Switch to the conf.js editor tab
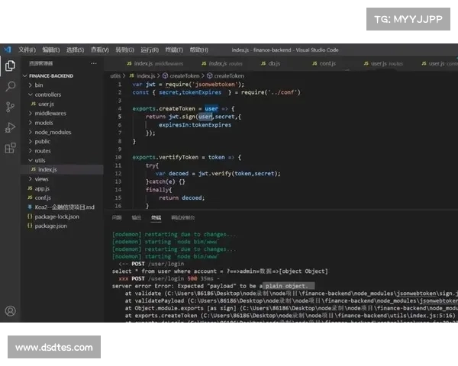 click(327, 63)
